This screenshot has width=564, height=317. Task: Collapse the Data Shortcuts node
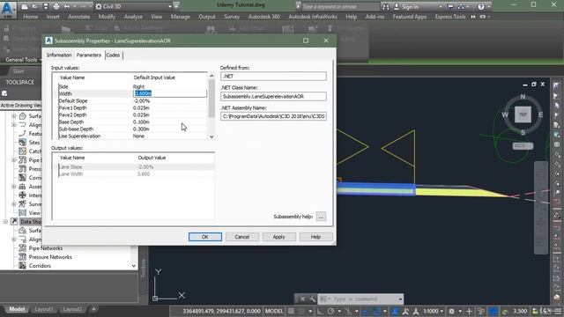[x=5, y=222]
